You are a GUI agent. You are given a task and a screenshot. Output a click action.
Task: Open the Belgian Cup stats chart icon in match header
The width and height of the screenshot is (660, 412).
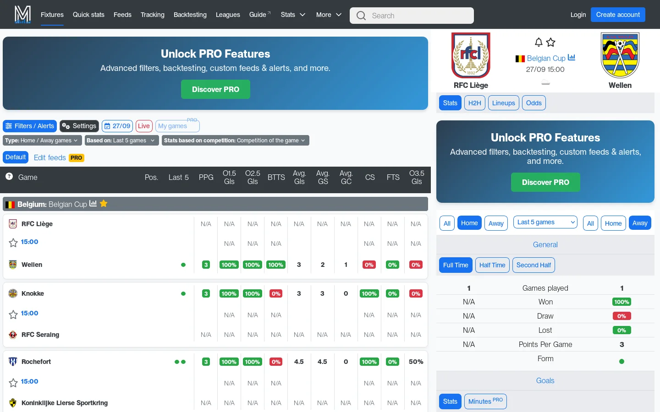[572, 58]
